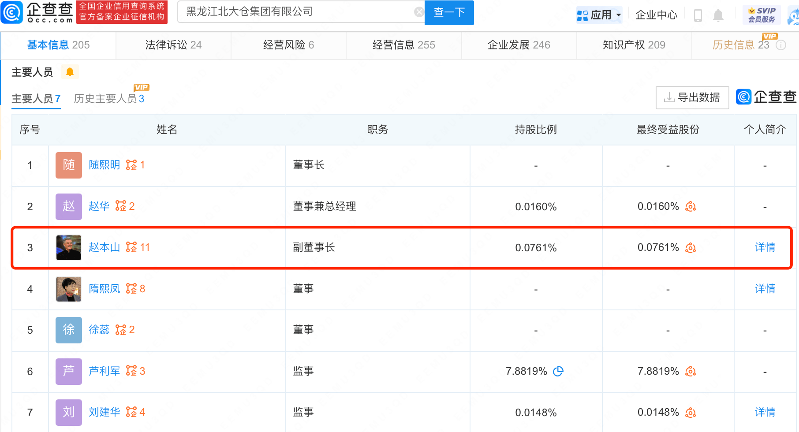Switch to the 法律诉讼 24 tab
799x432 pixels.
tap(173, 45)
